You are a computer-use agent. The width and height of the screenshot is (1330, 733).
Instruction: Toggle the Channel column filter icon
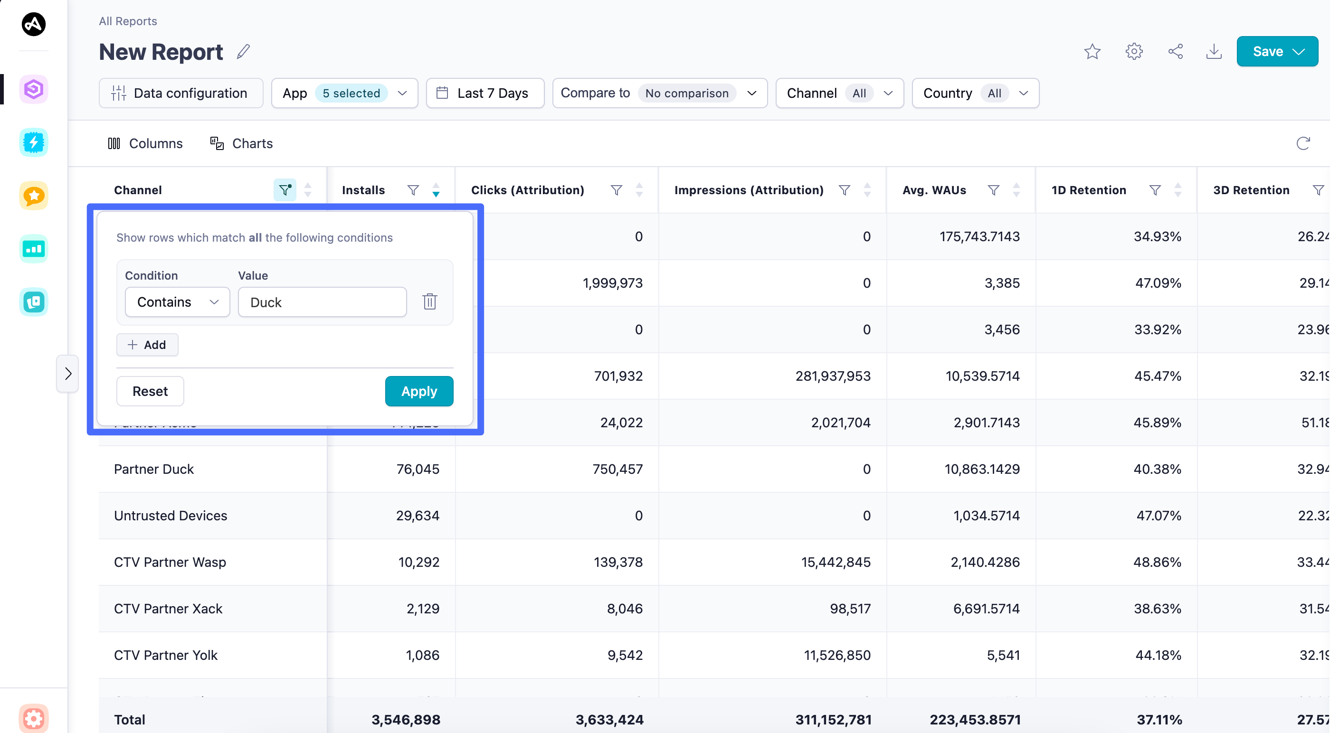[x=285, y=190]
